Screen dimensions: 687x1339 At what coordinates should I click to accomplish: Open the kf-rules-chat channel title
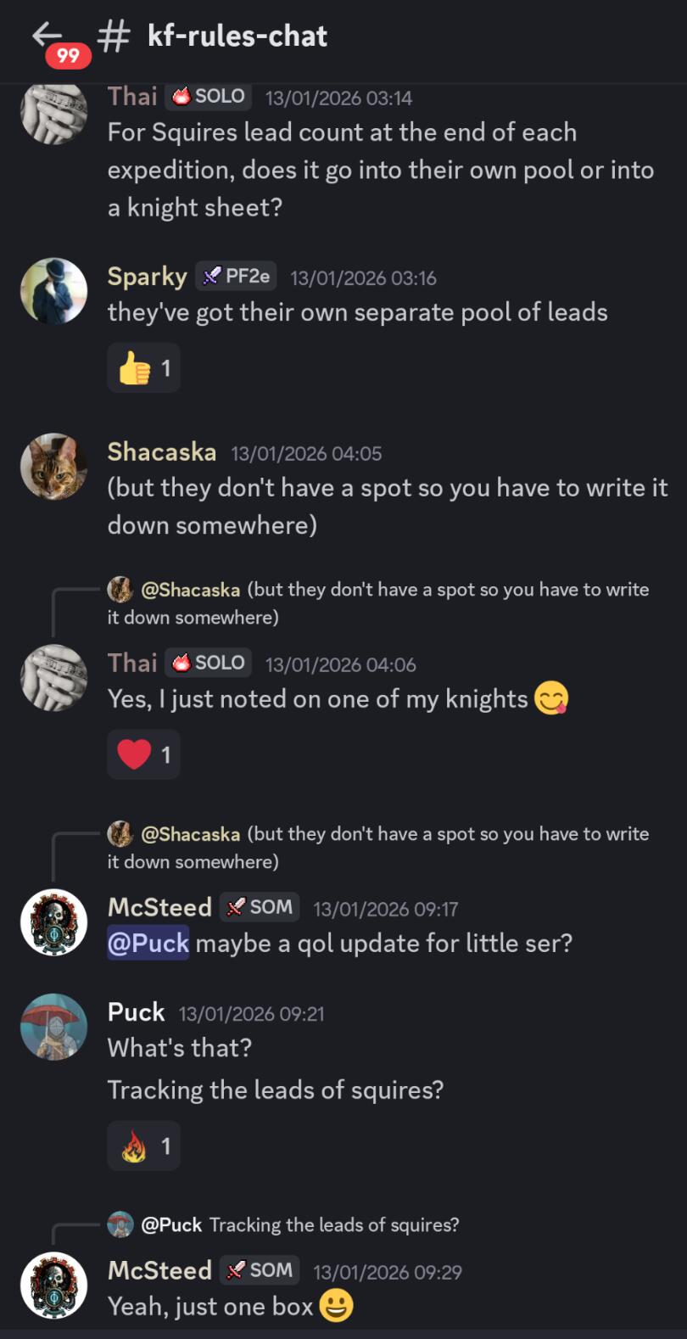[x=237, y=36]
